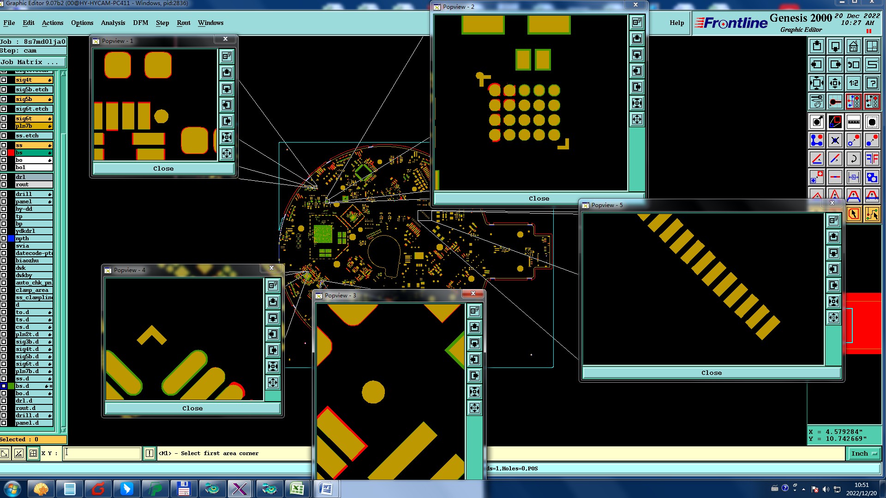Open the Analysis menu

(x=113, y=23)
